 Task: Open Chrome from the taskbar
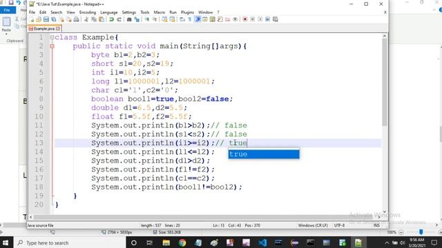[182, 242]
